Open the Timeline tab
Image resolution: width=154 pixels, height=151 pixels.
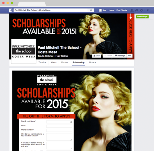[x=42, y=62]
